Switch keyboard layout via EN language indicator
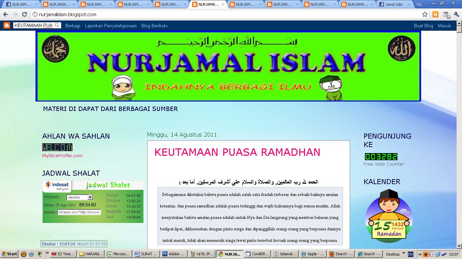462x259 pixels. pos(411,254)
